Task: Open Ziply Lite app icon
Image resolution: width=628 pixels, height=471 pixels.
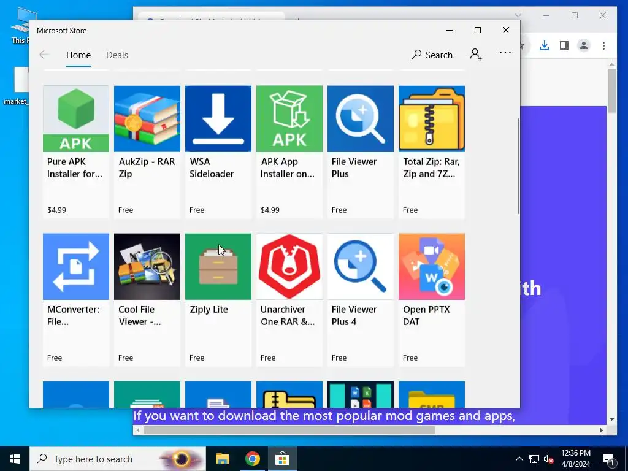Action: [218, 266]
